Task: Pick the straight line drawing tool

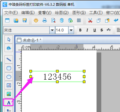Action: (x=9, y=60)
